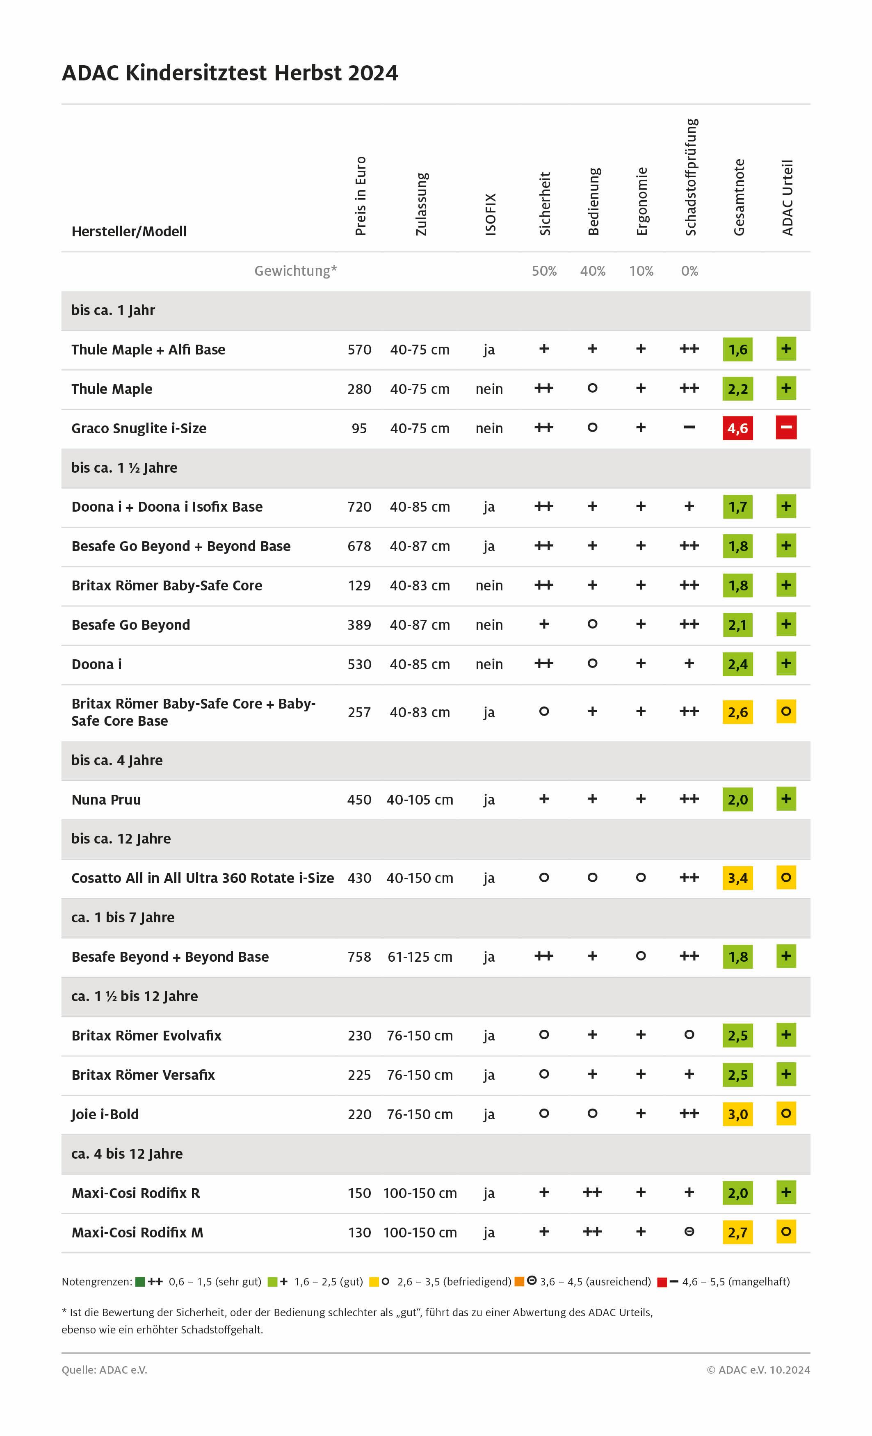Click the orange legend square for ausreichend
872x1436 pixels.
(x=520, y=1282)
